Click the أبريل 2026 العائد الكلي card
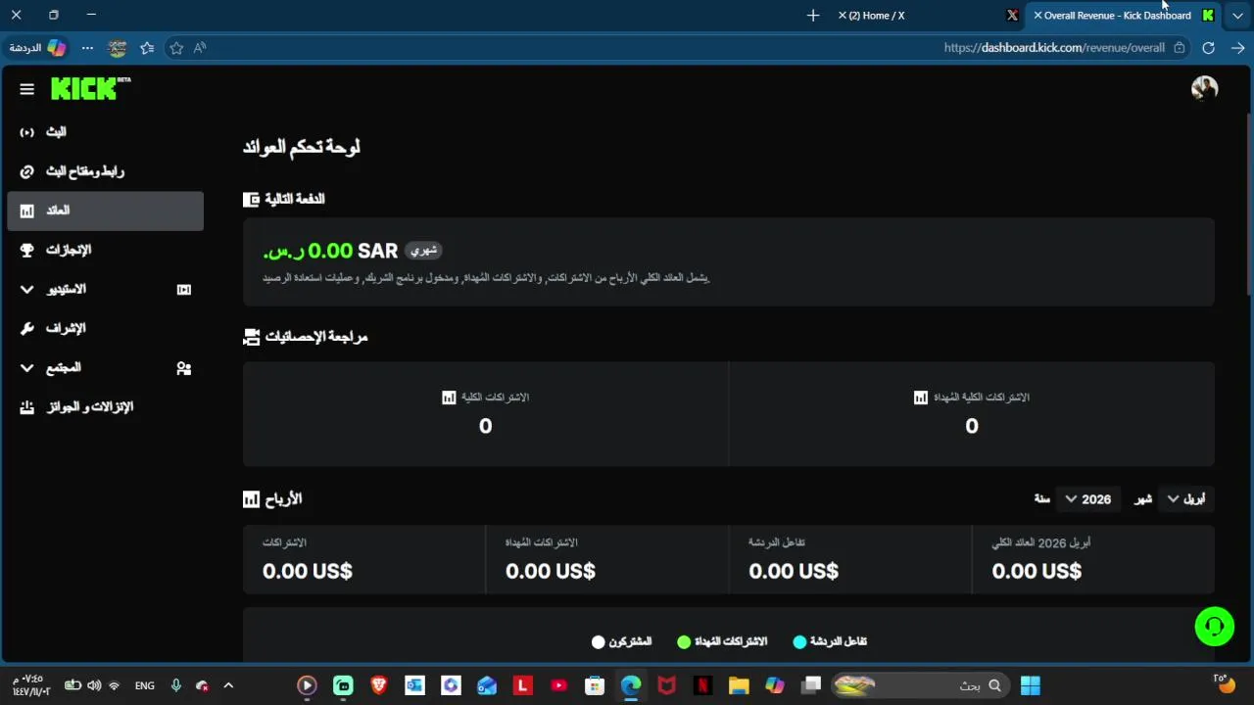This screenshot has width=1254, height=705. [1092, 559]
